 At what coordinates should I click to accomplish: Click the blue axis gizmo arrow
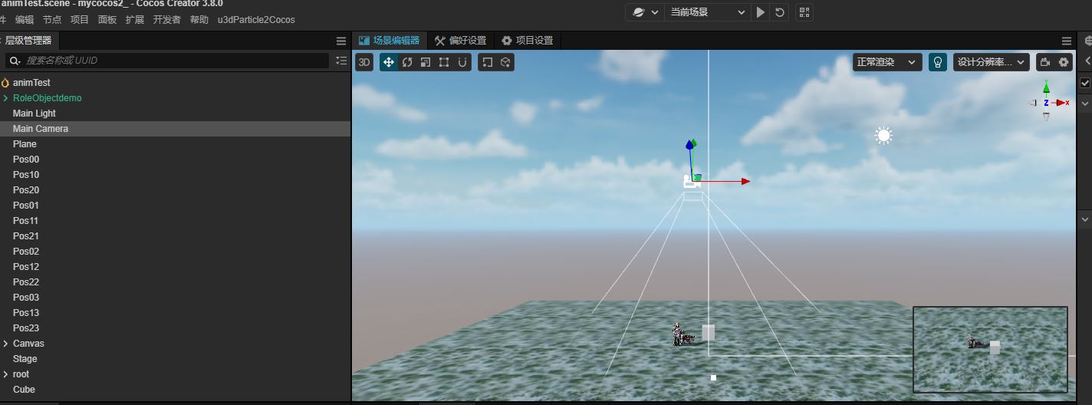689,144
